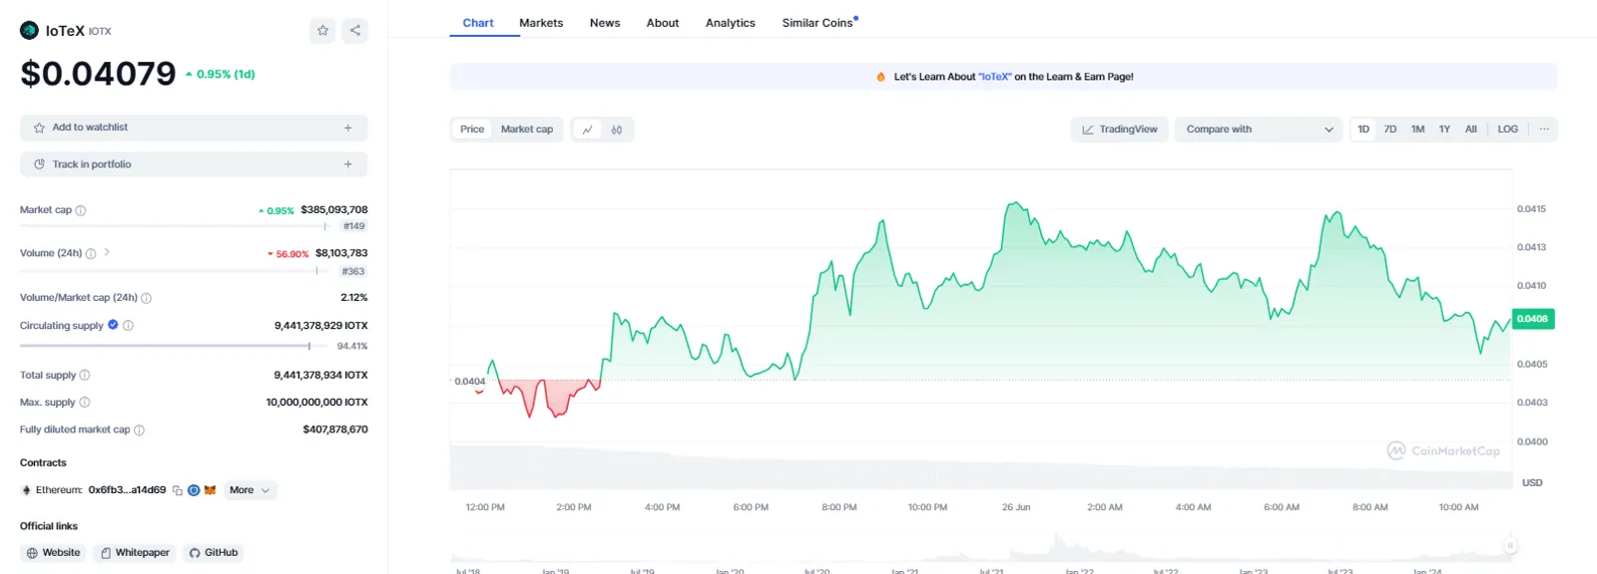
Task: Add token to MetaMask via fox icon
Action: [x=210, y=490]
